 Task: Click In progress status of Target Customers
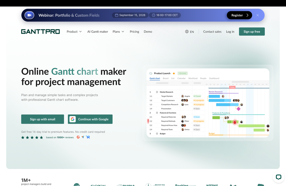tap(199, 100)
